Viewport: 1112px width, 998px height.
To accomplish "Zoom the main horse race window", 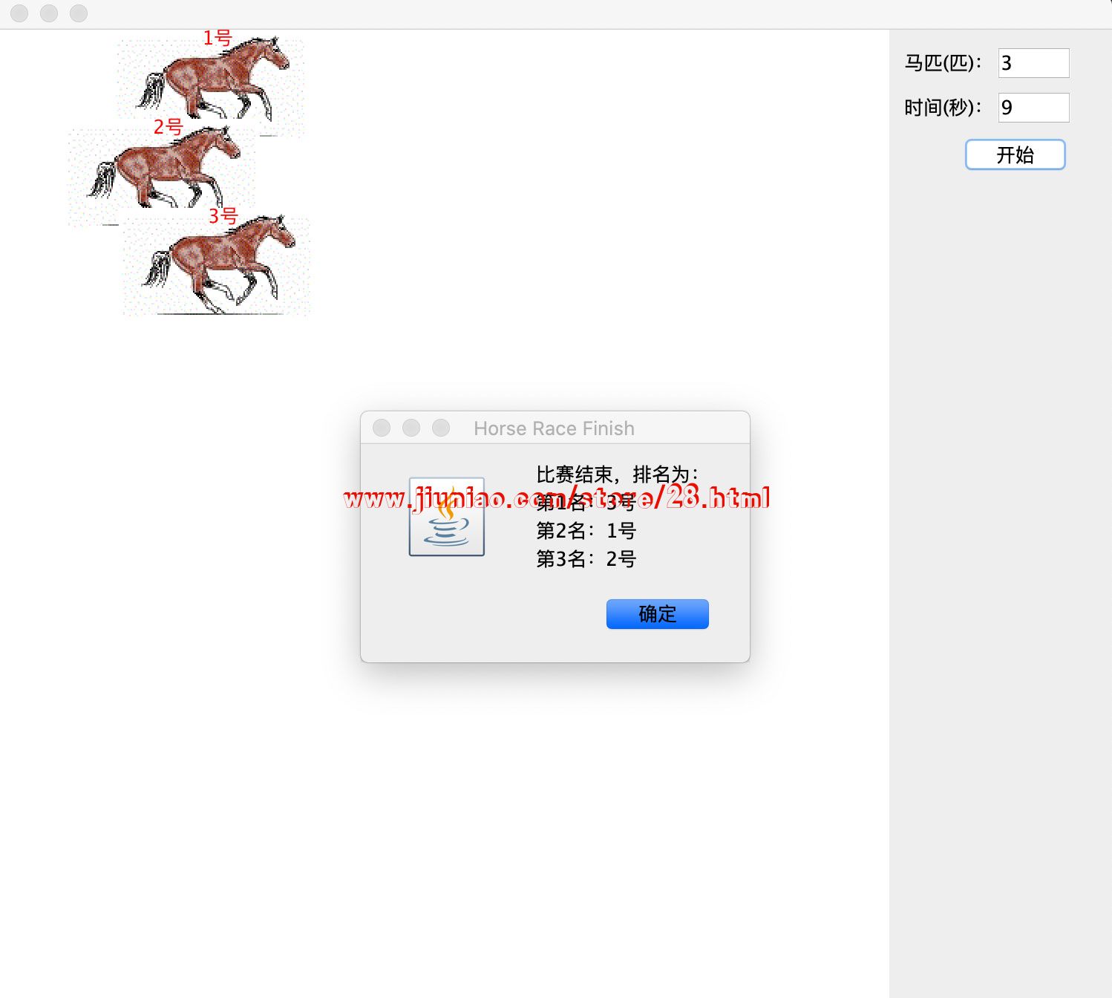I will (x=79, y=13).
